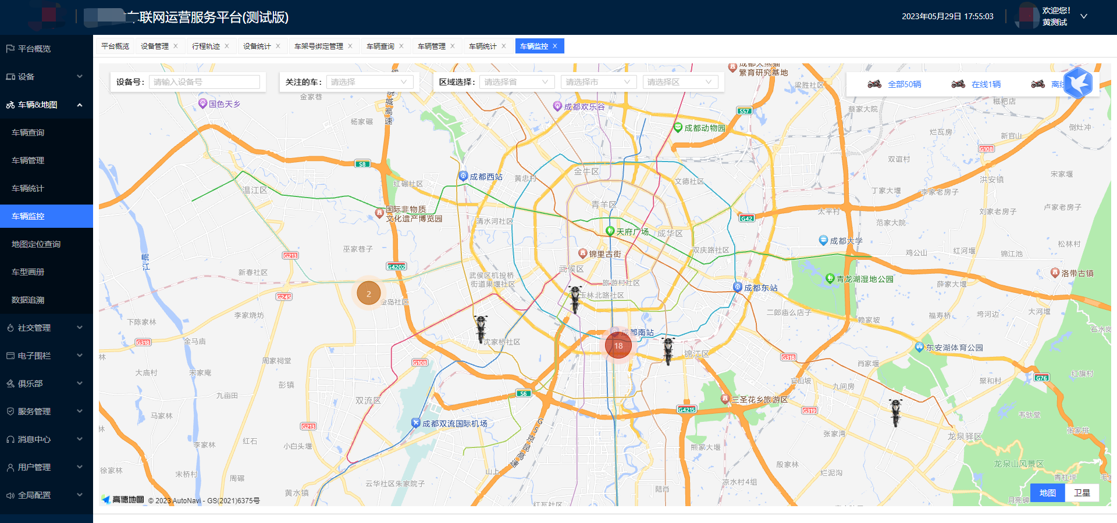Close the 车辆统计 tab
Screen dimensions: 1117x523
click(504, 46)
